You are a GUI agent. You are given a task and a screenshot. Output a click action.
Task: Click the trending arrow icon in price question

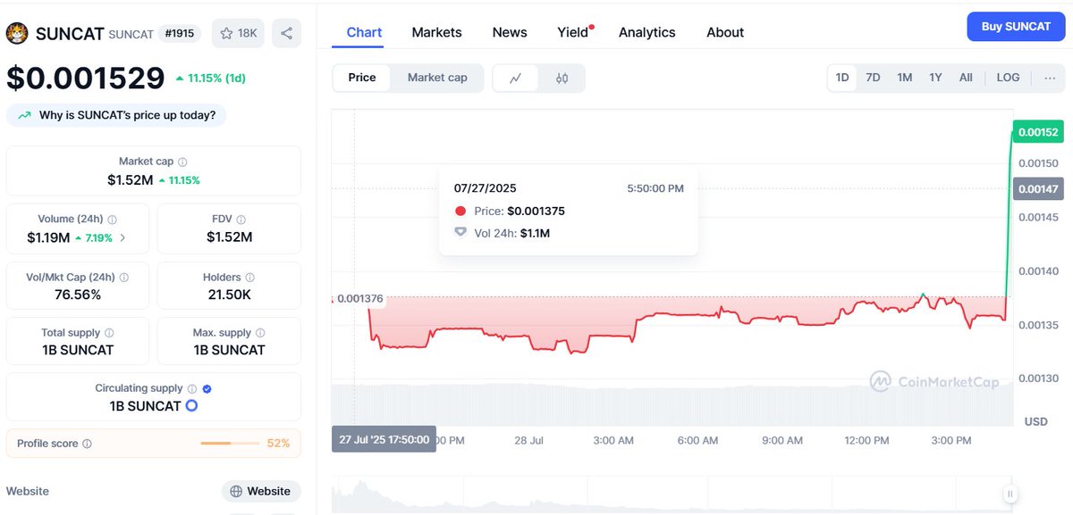coord(24,115)
